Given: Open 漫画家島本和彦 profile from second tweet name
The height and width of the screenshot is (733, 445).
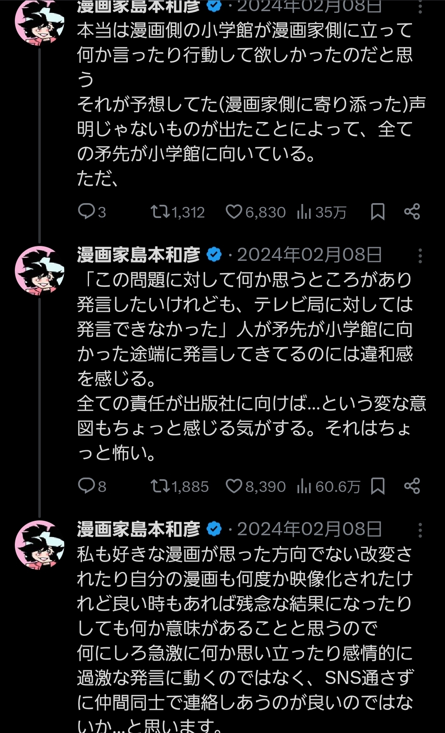Looking at the screenshot, I should coord(138,255).
